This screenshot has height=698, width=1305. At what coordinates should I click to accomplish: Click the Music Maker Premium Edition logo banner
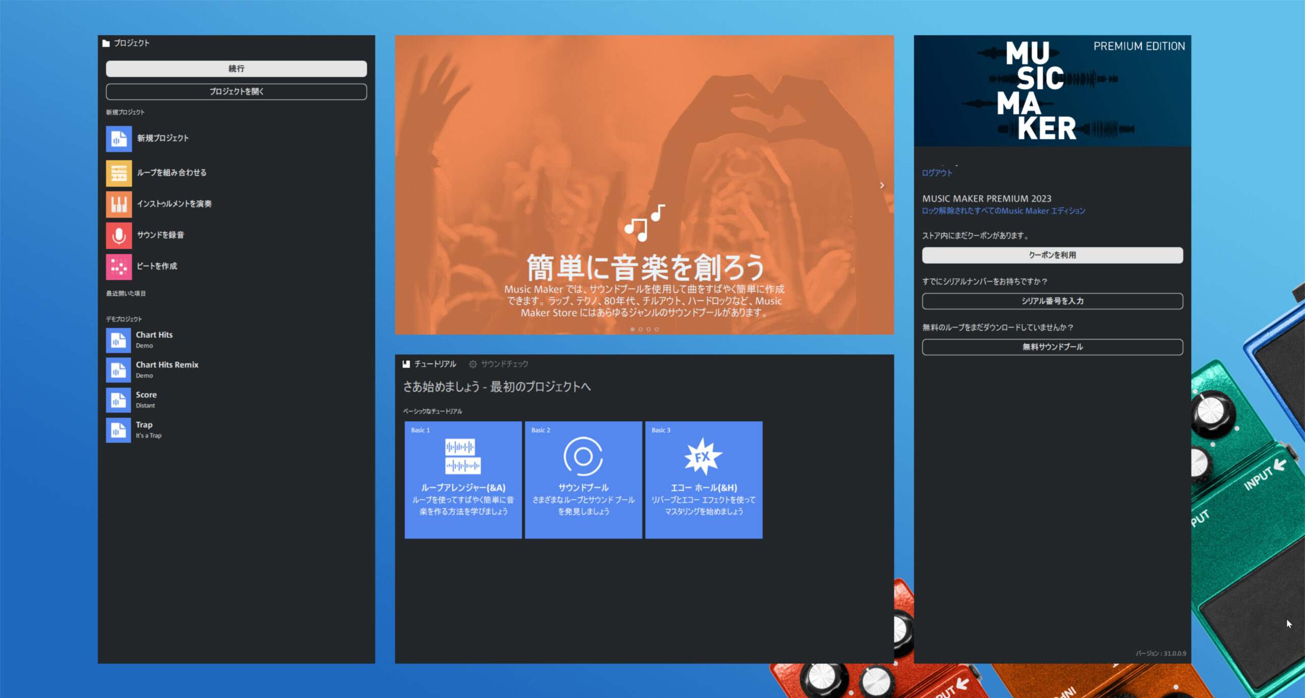coord(1052,91)
